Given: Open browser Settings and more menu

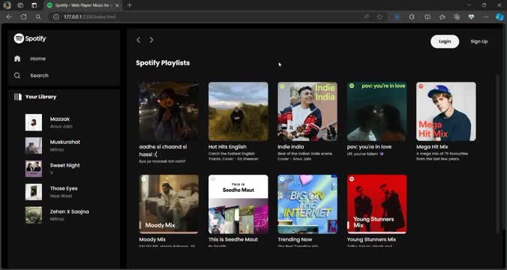Looking at the screenshot, I should click(486, 16).
